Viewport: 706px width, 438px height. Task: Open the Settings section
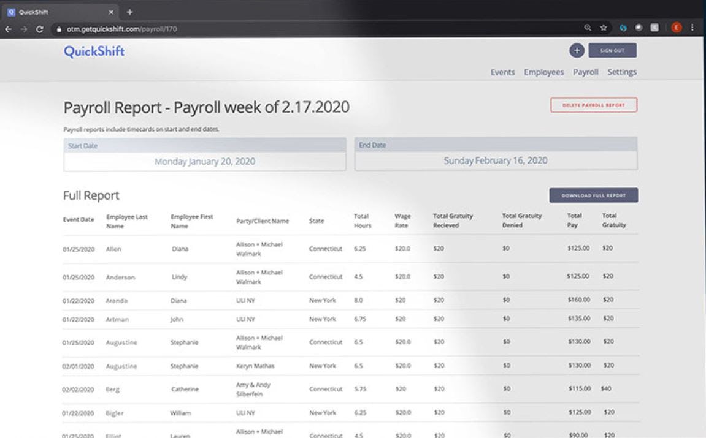coord(621,72)
